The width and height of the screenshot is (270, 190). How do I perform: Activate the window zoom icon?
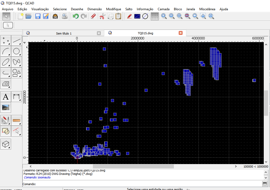pyautogui.click(x=203, y=16)
